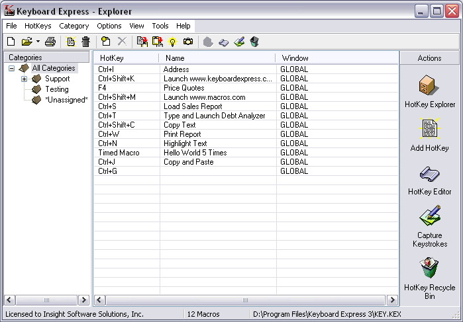The height and width of the screenshot is (322, 463).
Task: Open the View menu
Action: tap(136, 26)
